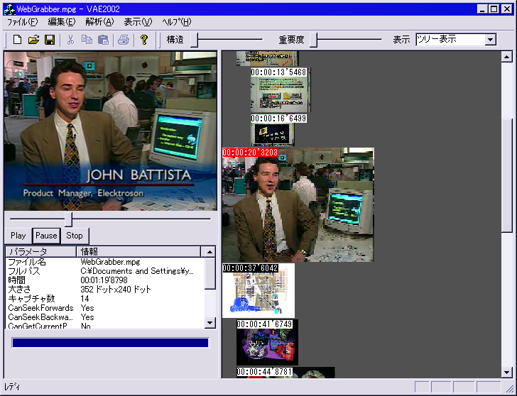Screen dimensions: 517x396
Task: Click thumbnail pane scroll up arrow
Action: (507, 57)
